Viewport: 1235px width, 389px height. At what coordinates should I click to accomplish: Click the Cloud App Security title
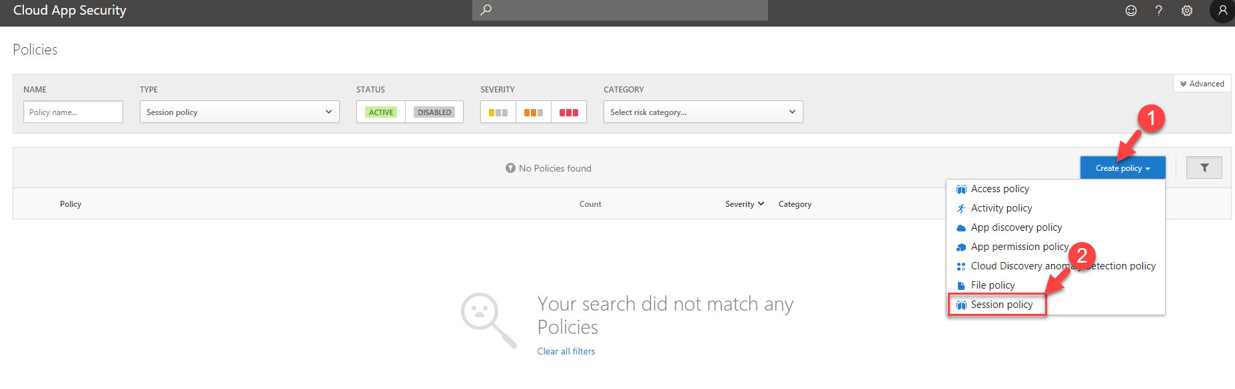click(x=70, y=11)
